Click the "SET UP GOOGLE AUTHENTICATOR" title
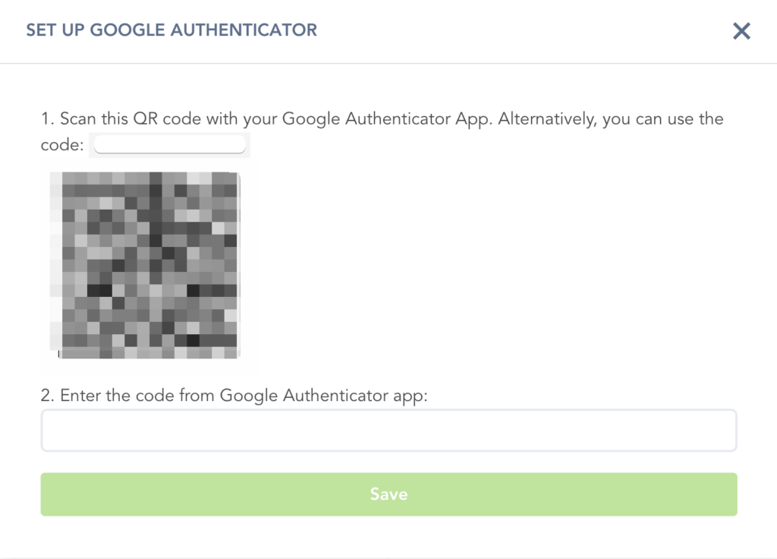The height and width of the screenshot is (559, 777). pyautogui.click(x=171, y=30)
